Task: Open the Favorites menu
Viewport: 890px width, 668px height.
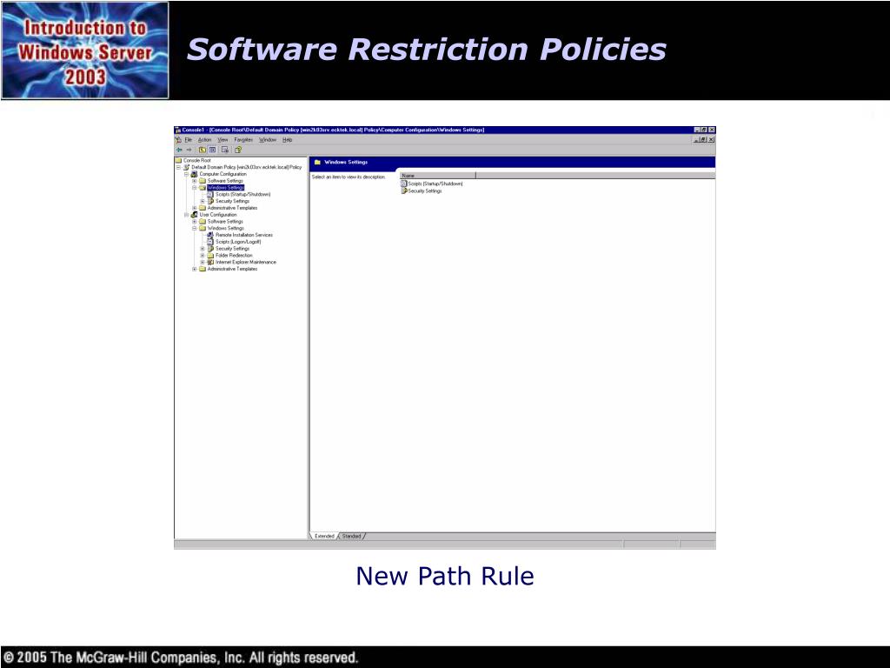Action: [x=243, y=140]
